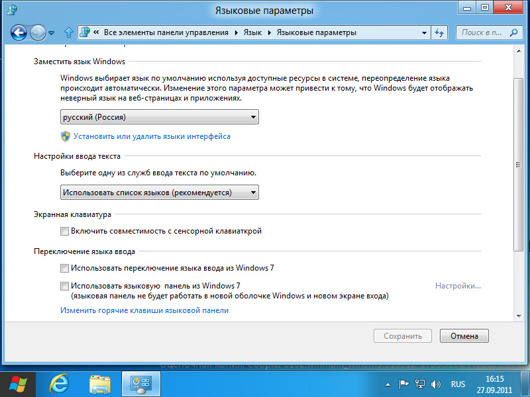This screenshot has height=397, width=530.
Task: Open the address bar history dropdown
Action: 424,32
